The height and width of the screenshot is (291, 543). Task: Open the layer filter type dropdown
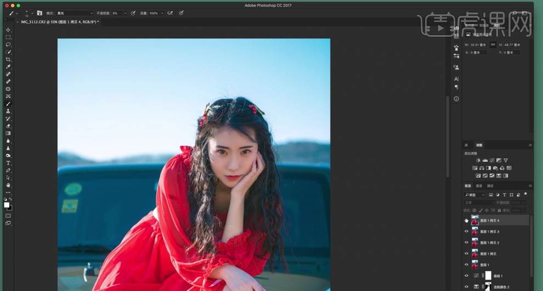(474, 195)
